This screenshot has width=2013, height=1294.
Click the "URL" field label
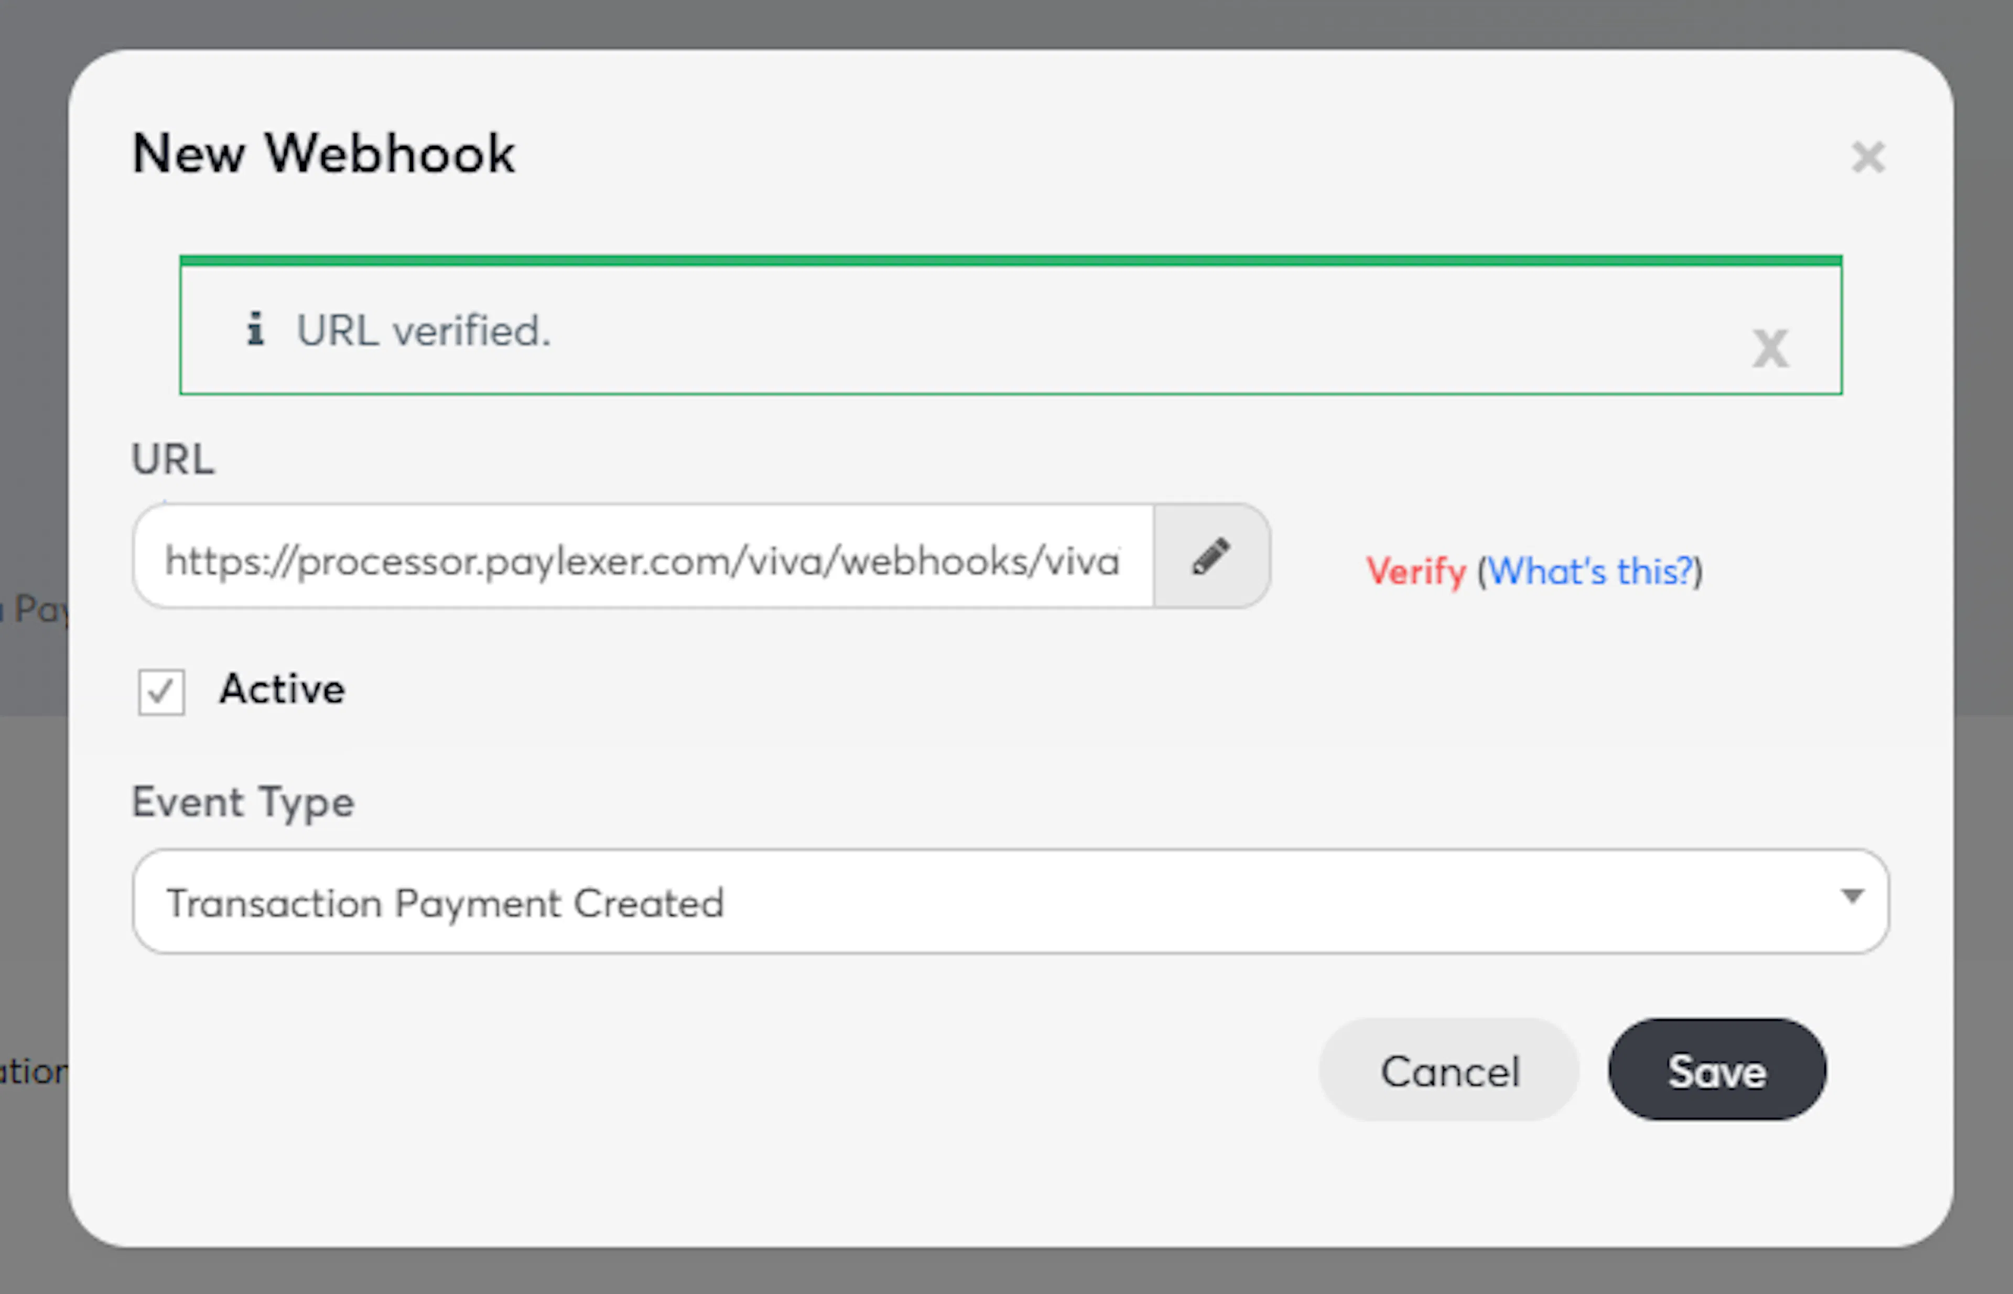tap(173, 459)
